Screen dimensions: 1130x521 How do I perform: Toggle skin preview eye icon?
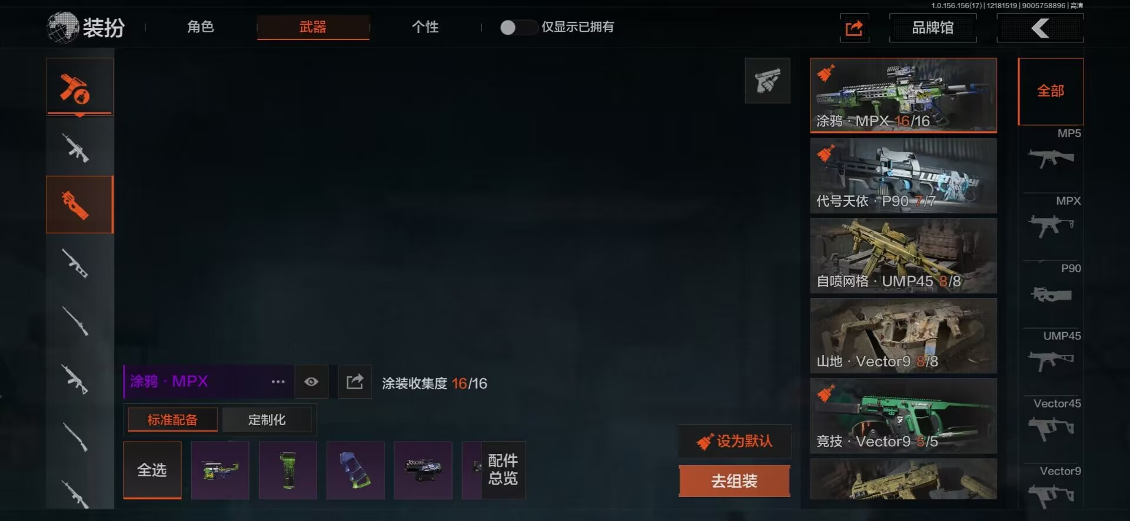(311, 382)
